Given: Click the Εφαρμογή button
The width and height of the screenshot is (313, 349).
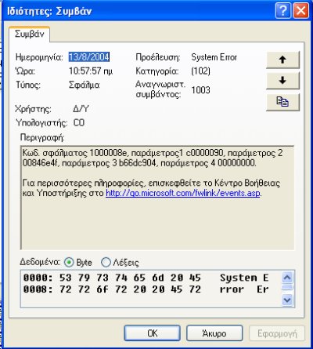Looking at the screenshot, I should (x=277, y=333).
